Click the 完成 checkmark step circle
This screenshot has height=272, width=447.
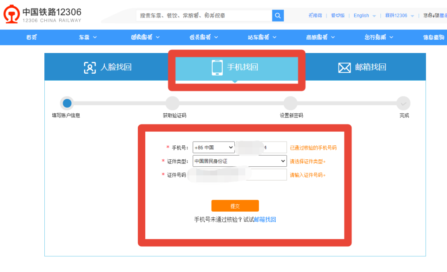pyautogui.click(x=404, y=104)
